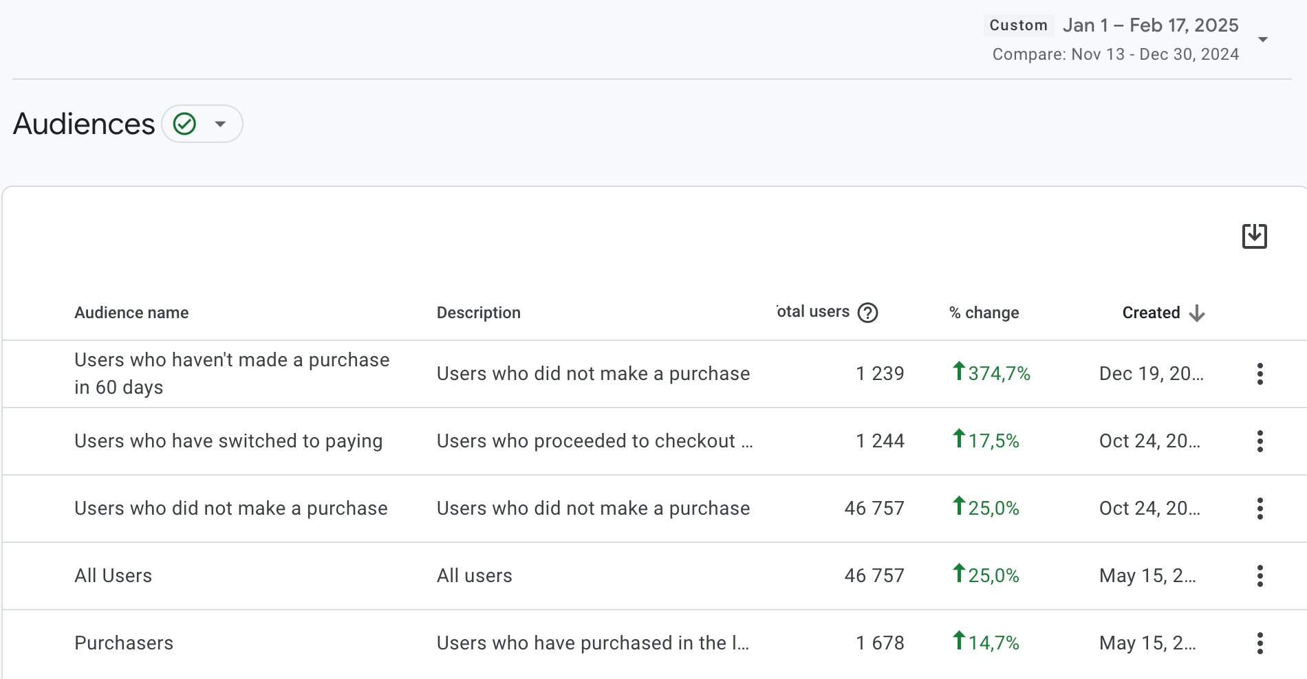This screenshot has height=679, width=1307.
Task: Open 'Users who did not make a purchase' audience name
Action: [231, 509]
